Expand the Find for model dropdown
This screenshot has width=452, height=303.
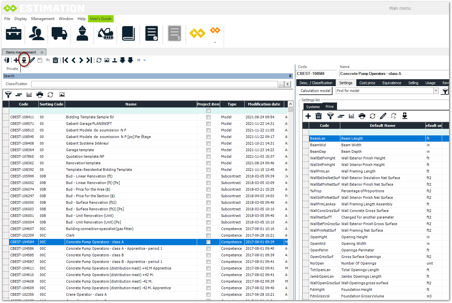pyautogui.click(x=436, y=91)
